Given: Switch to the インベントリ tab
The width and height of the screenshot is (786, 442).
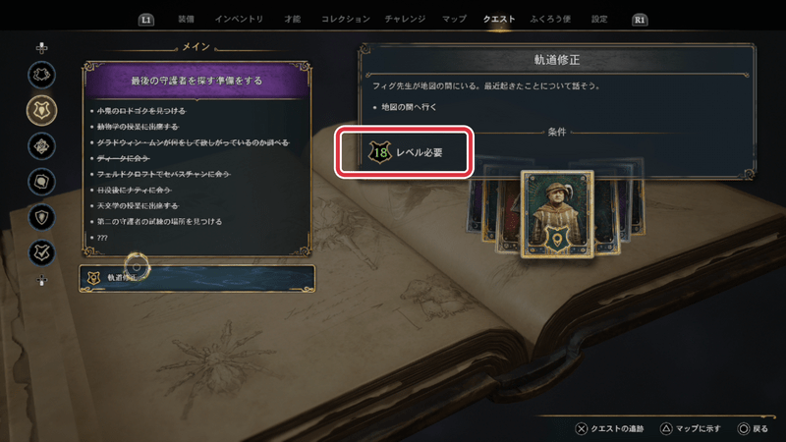Looking at the screenshot, I should pos(239,19).
